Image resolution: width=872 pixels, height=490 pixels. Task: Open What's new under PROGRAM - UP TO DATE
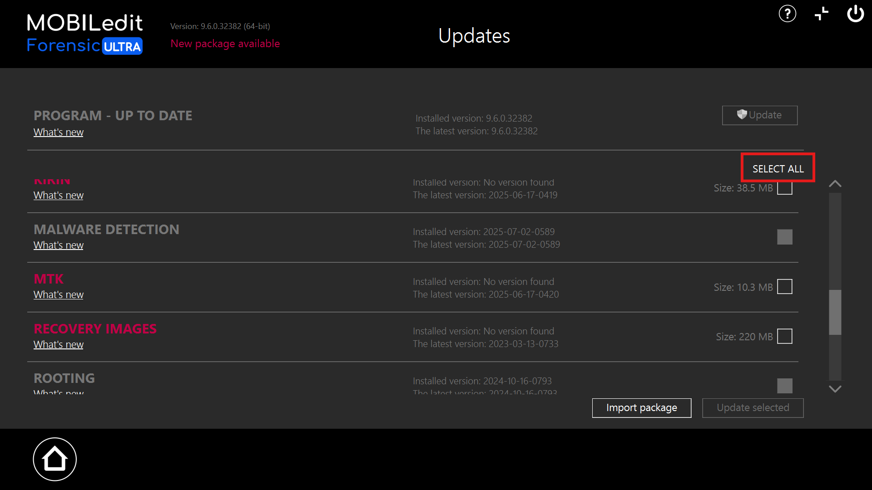click(x=58, y=132)
